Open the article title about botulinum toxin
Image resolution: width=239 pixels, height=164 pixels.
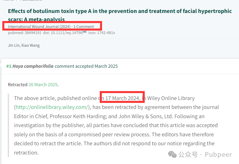(120, 15)
